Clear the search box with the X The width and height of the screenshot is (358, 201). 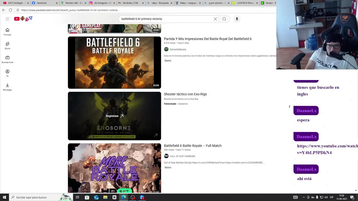point(215,19)
